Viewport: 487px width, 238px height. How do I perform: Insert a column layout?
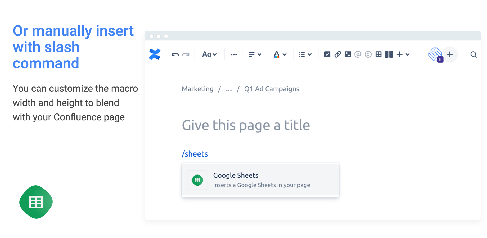click(x=389, y=54)
